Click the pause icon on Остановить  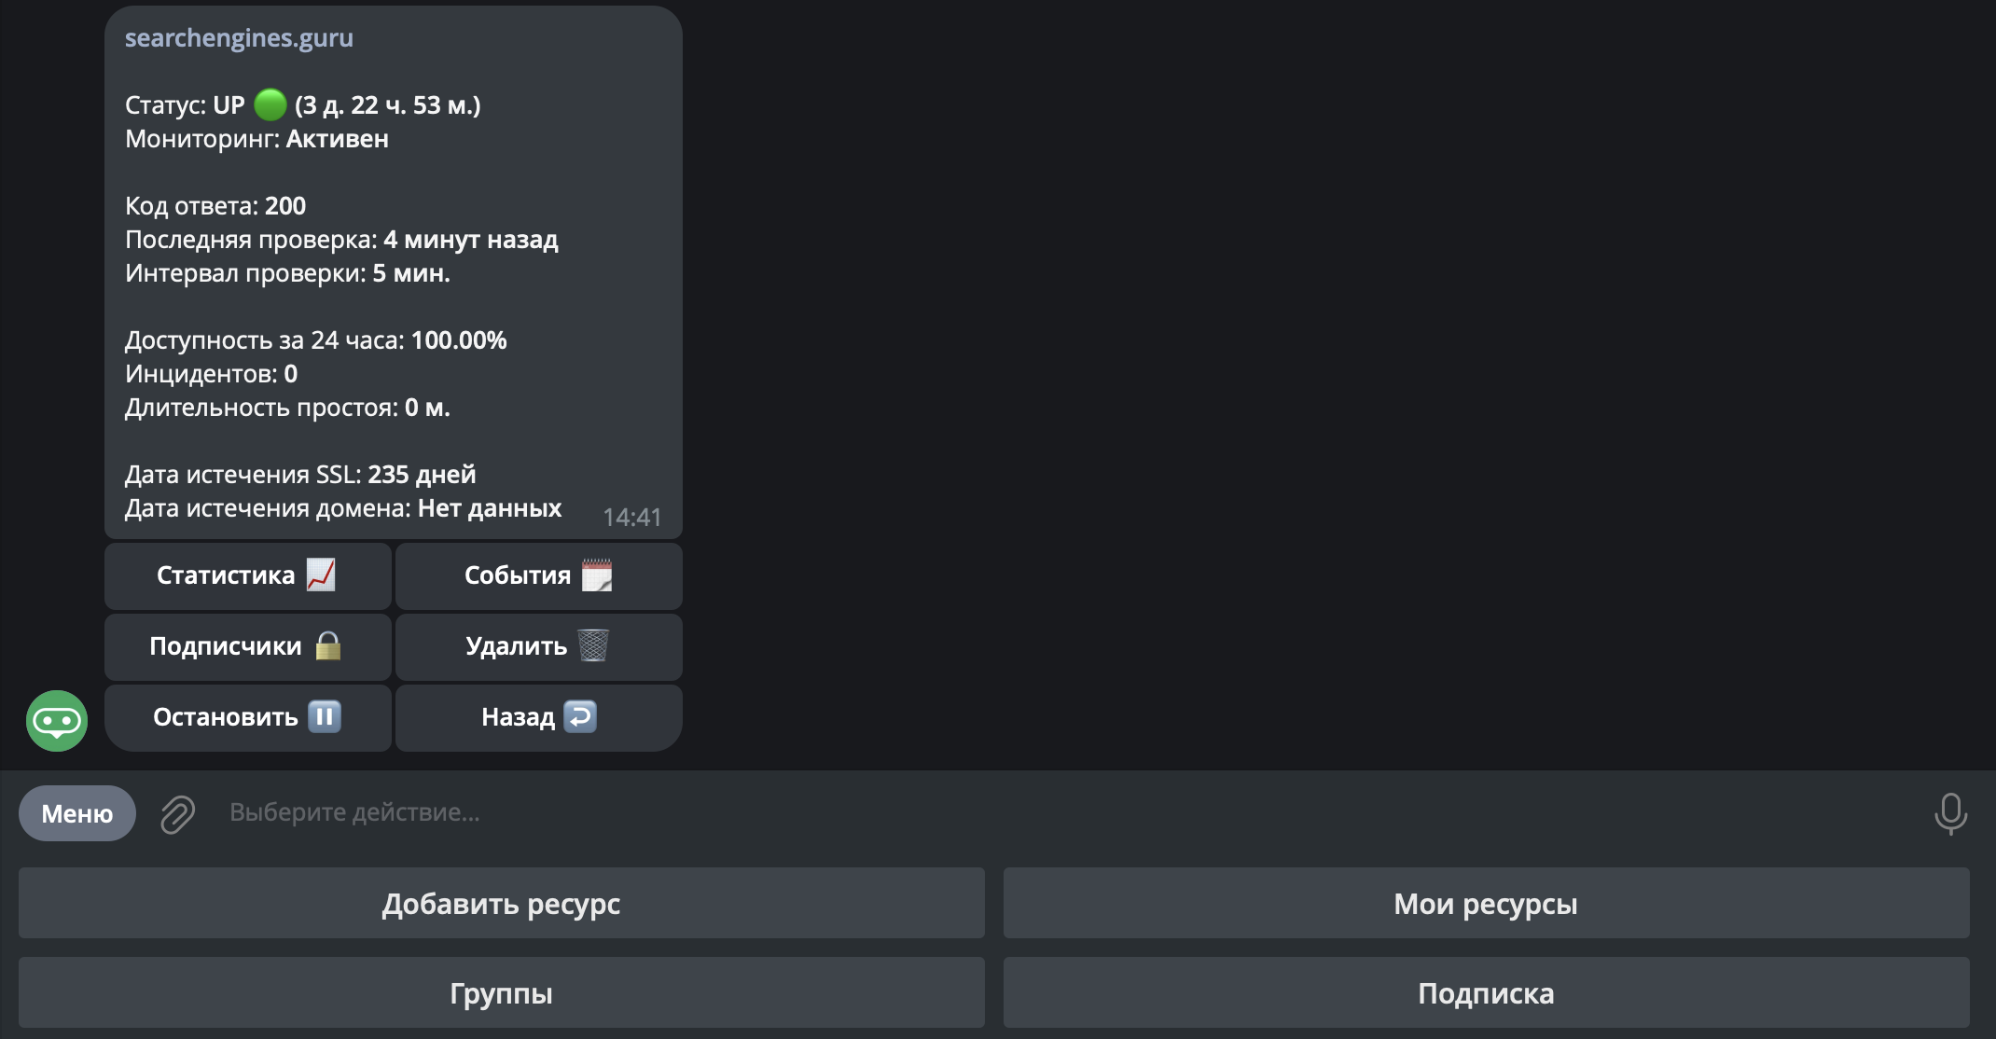tap(325, 716)
